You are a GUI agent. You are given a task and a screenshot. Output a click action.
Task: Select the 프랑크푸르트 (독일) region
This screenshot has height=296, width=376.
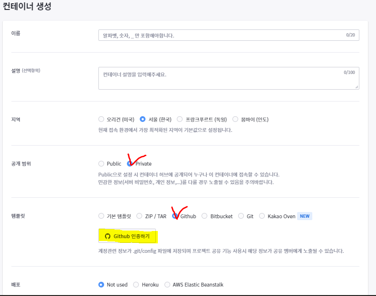click(180, 119)
